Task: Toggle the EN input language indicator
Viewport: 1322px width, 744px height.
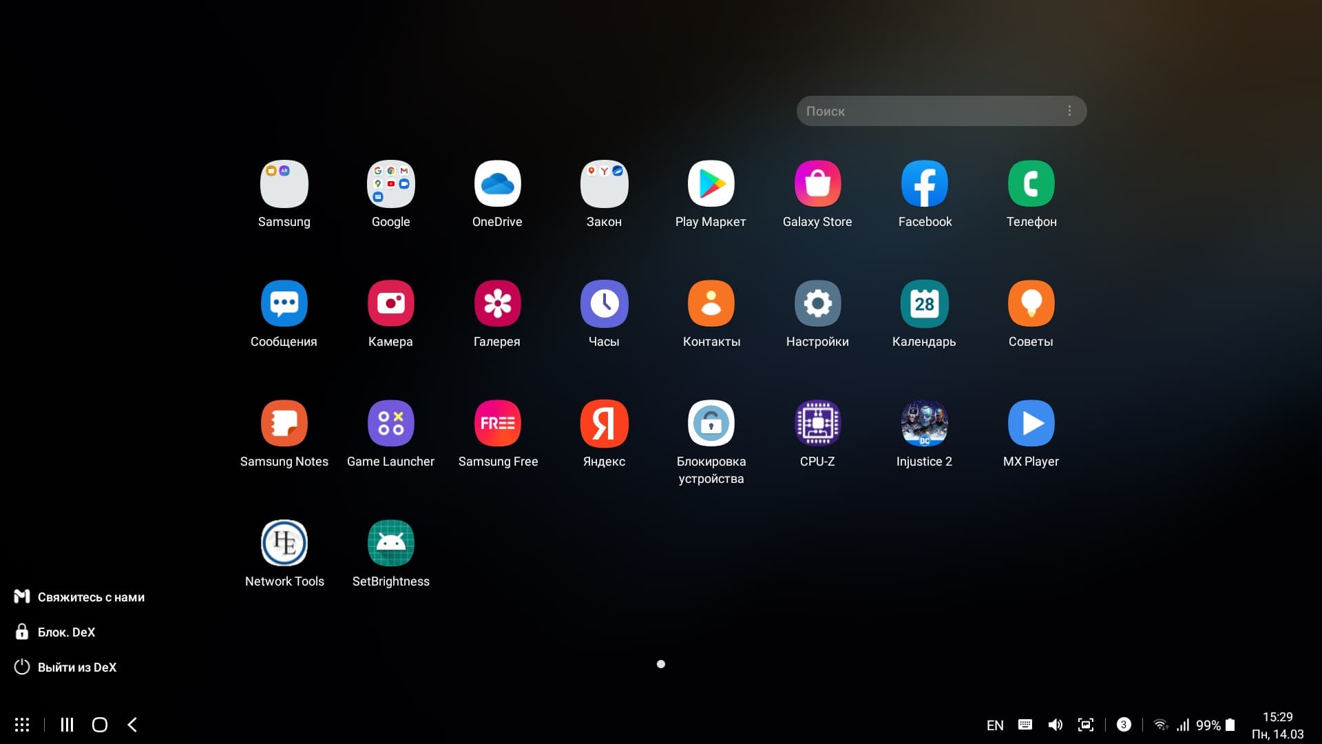Action: (x=994, y=725)
